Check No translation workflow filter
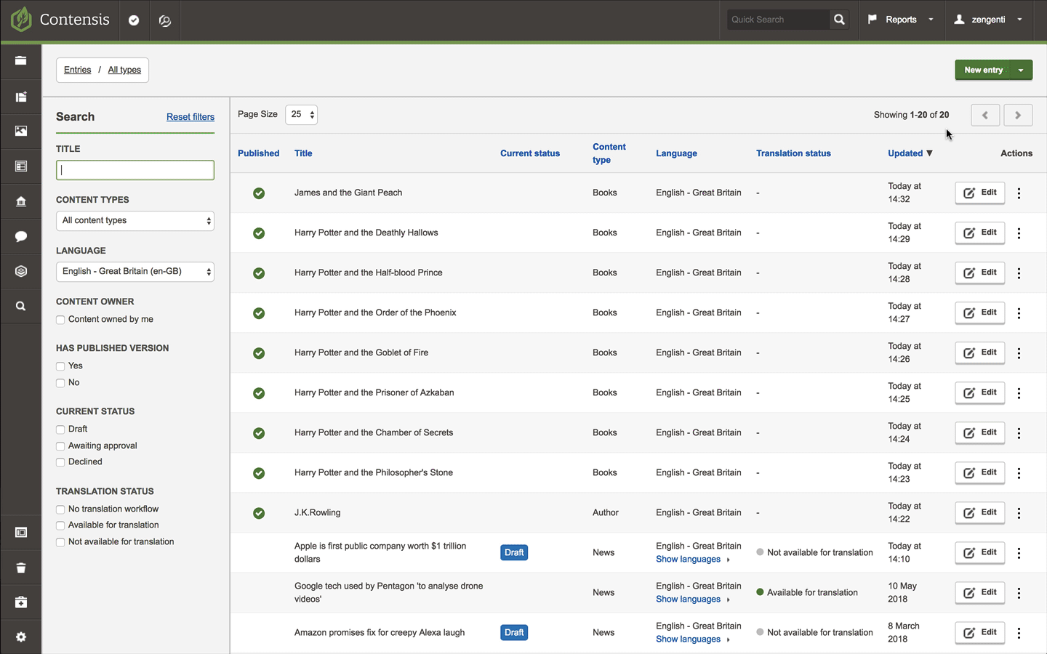The image size is (1047, 654). pos(60,509)
